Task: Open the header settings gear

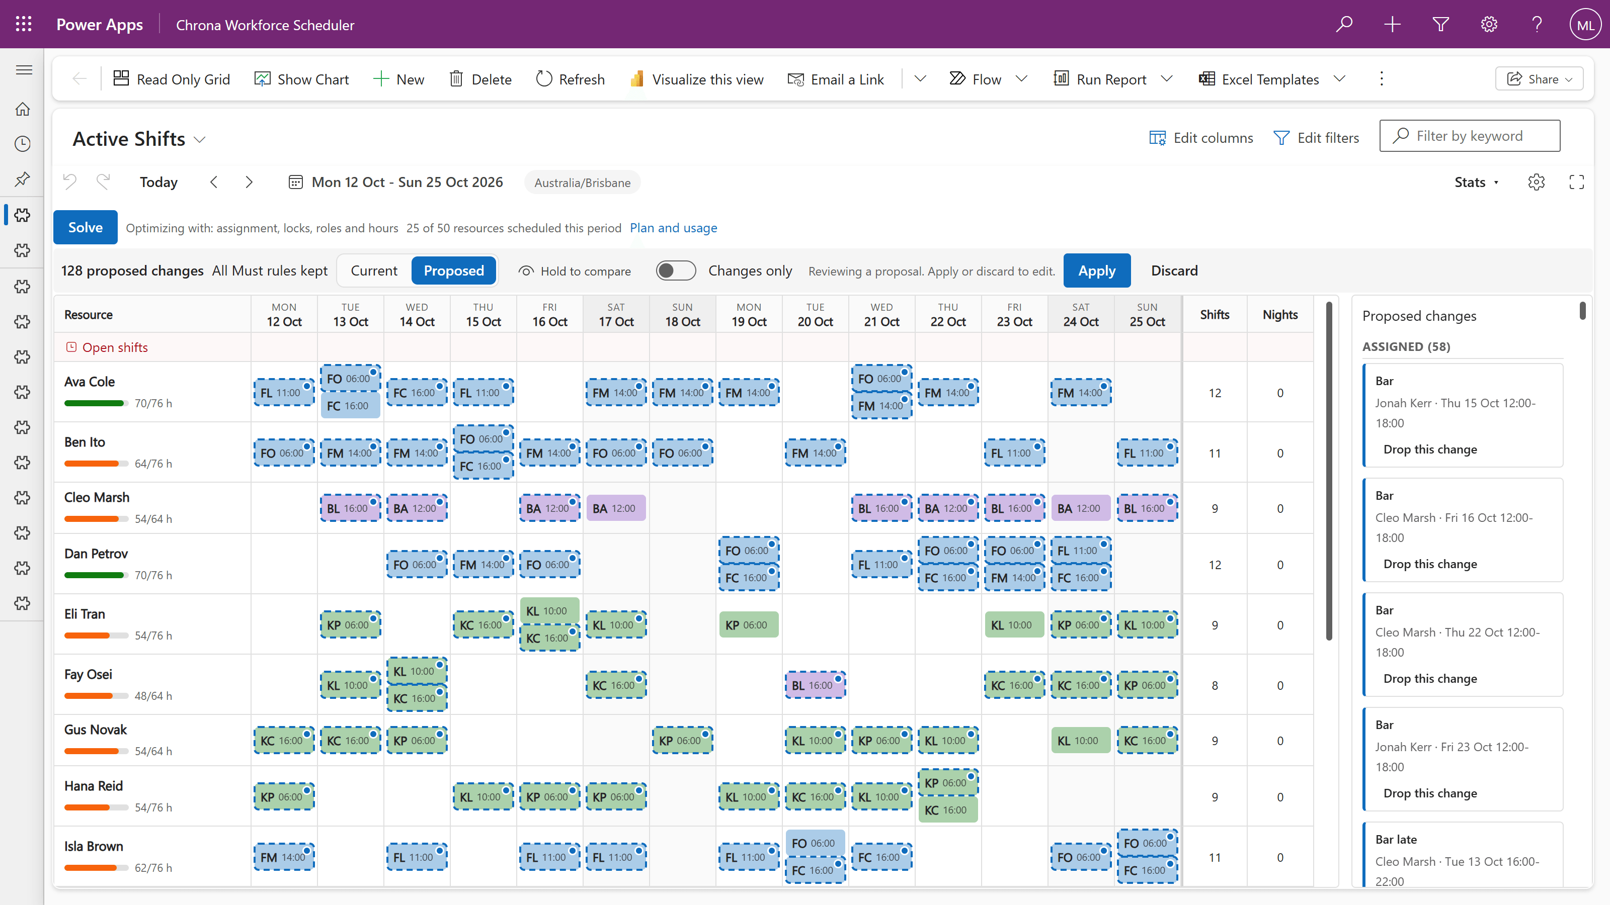Action: pyautogui.click(x=1489, y=24)
